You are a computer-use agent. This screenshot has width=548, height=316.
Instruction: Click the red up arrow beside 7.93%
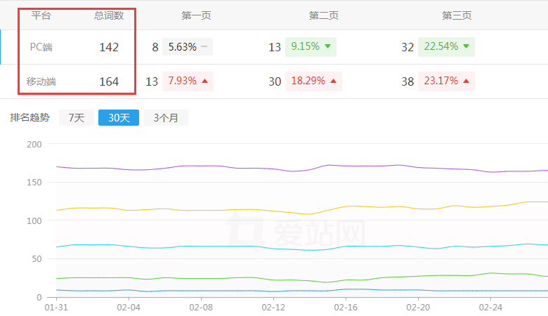[x=204, y=81]
